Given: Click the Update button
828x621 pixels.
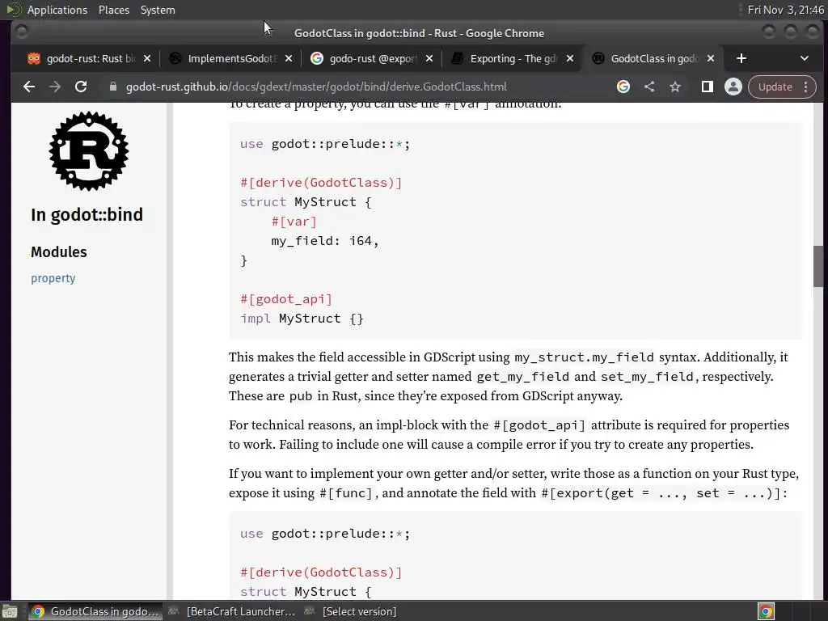Looking at the screenshot, I should point(775,87).
